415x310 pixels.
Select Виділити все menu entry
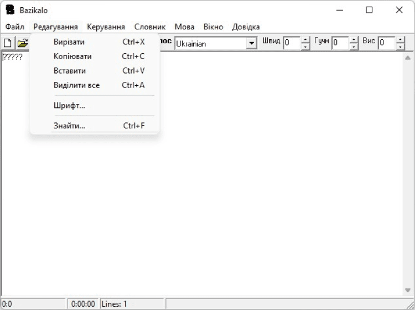95,85
